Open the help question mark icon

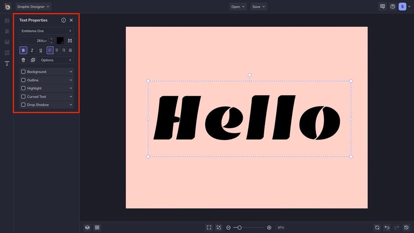tap(393, 7)
